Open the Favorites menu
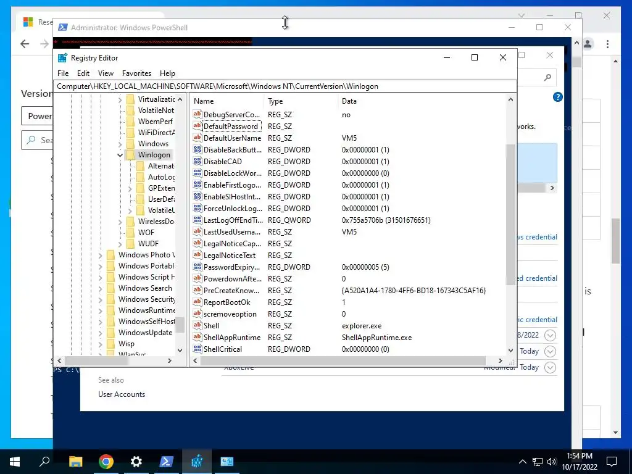The image size is (632, 474). 136,73
